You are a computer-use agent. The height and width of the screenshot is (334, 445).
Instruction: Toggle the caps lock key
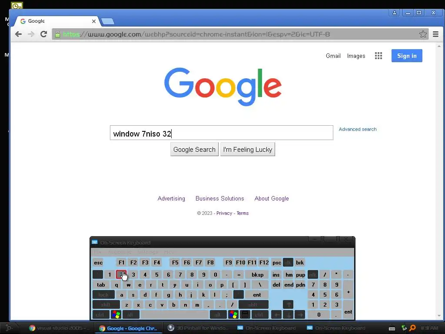tap(103, 295)
